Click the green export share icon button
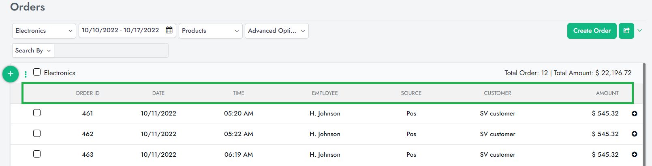This screenshot has width=652, height=166. pyautogui.click(x=626, y=31)
